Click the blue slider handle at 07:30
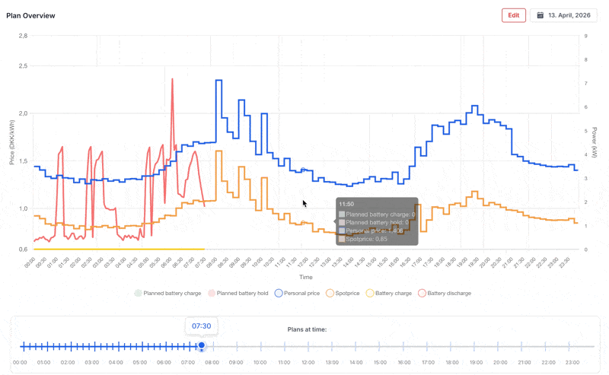The width and height of the screenshot is (609, 375). 201,345
